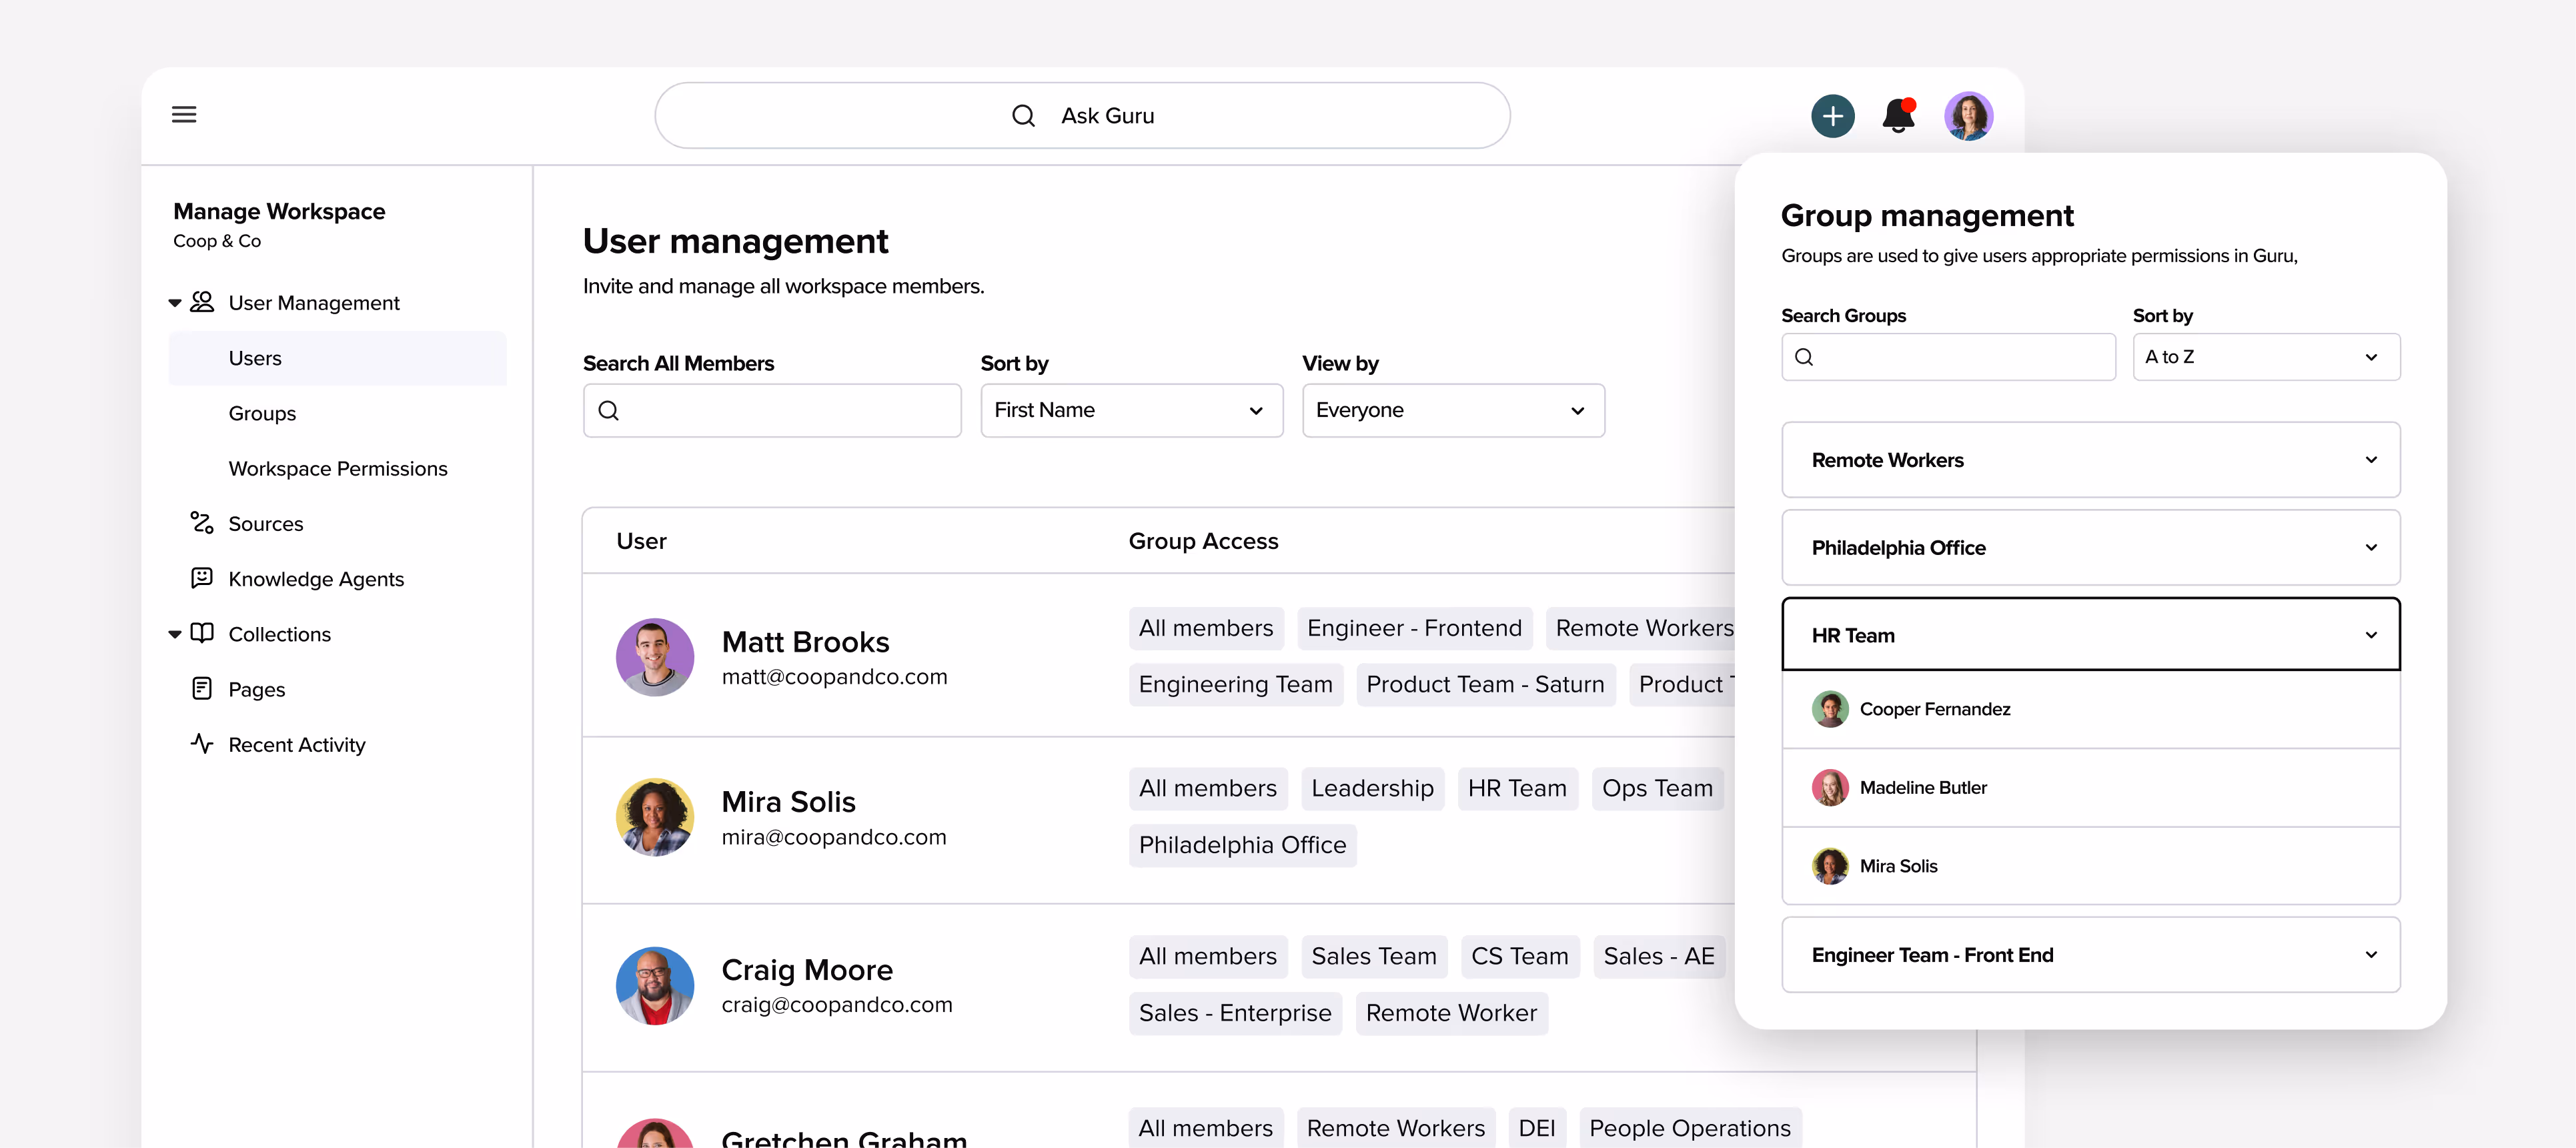Click the Sources sidebar icon
The height and width of the screenshot is (1148, 2576).
[x=202, y=523]
